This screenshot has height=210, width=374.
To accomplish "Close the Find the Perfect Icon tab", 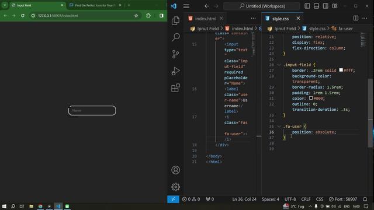I will pyautogui.click(x=120, y=5).
